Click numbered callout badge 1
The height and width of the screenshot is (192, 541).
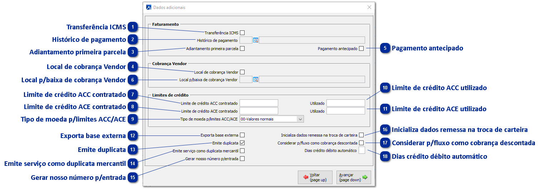133,27
